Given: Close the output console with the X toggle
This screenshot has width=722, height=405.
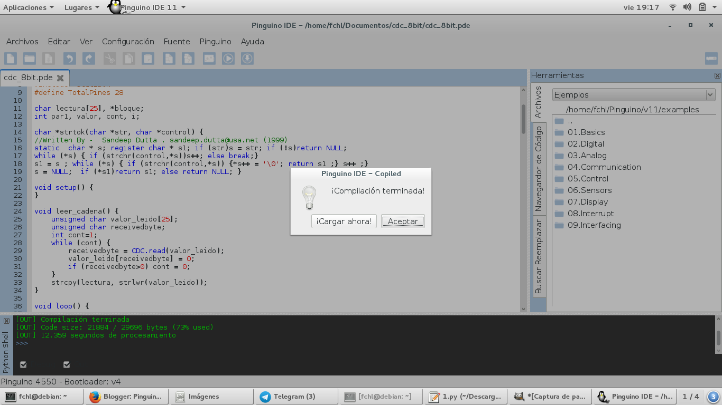Looking at the screenshot, I should pos(6,320).
